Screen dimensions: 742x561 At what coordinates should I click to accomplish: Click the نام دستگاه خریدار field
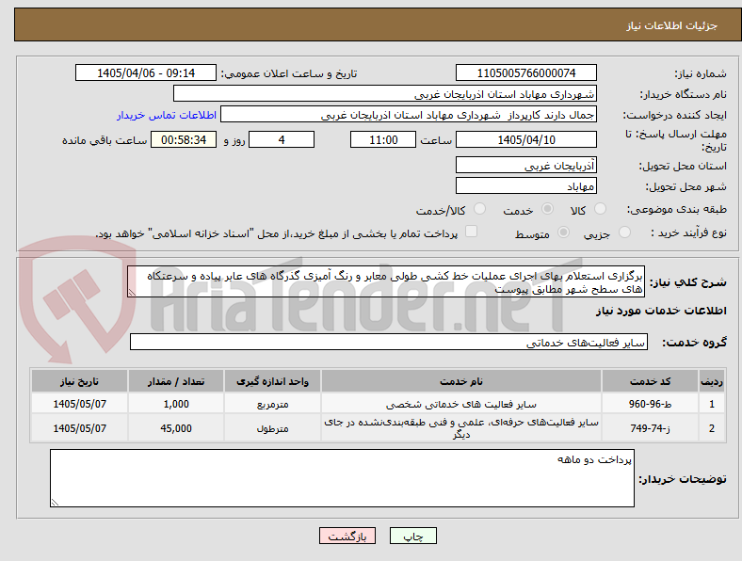coord(385,94)
